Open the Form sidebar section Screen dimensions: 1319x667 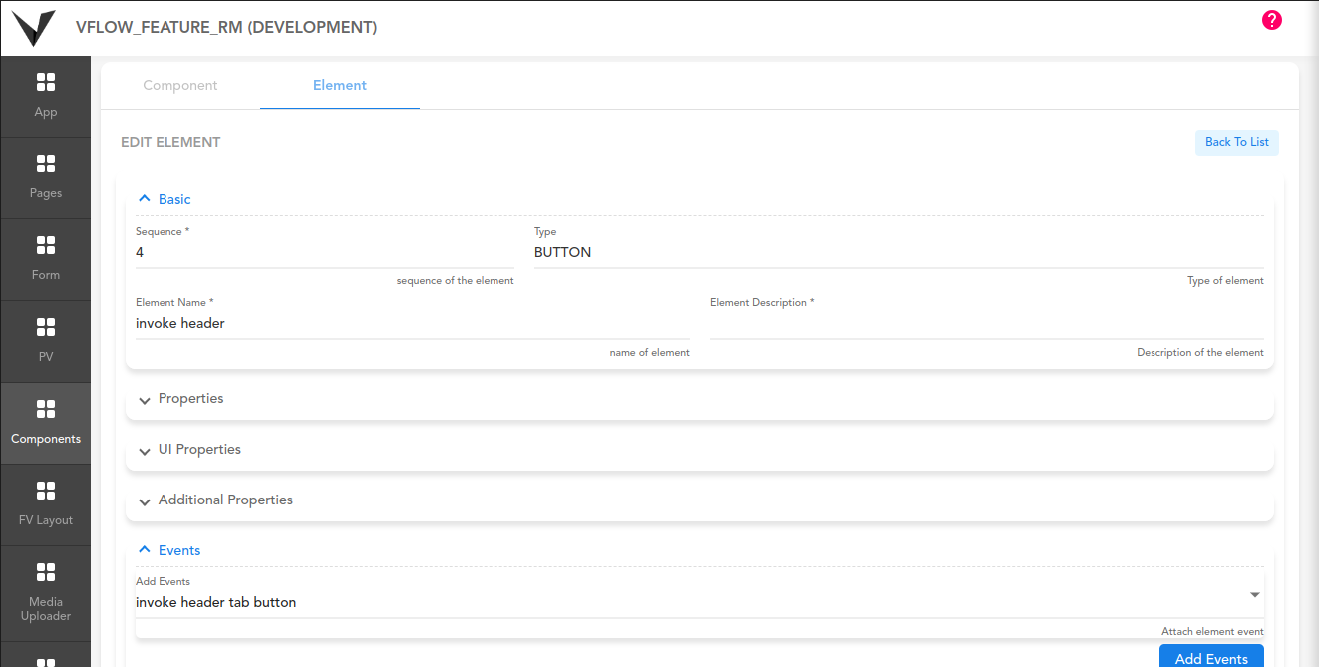point(45,259)
